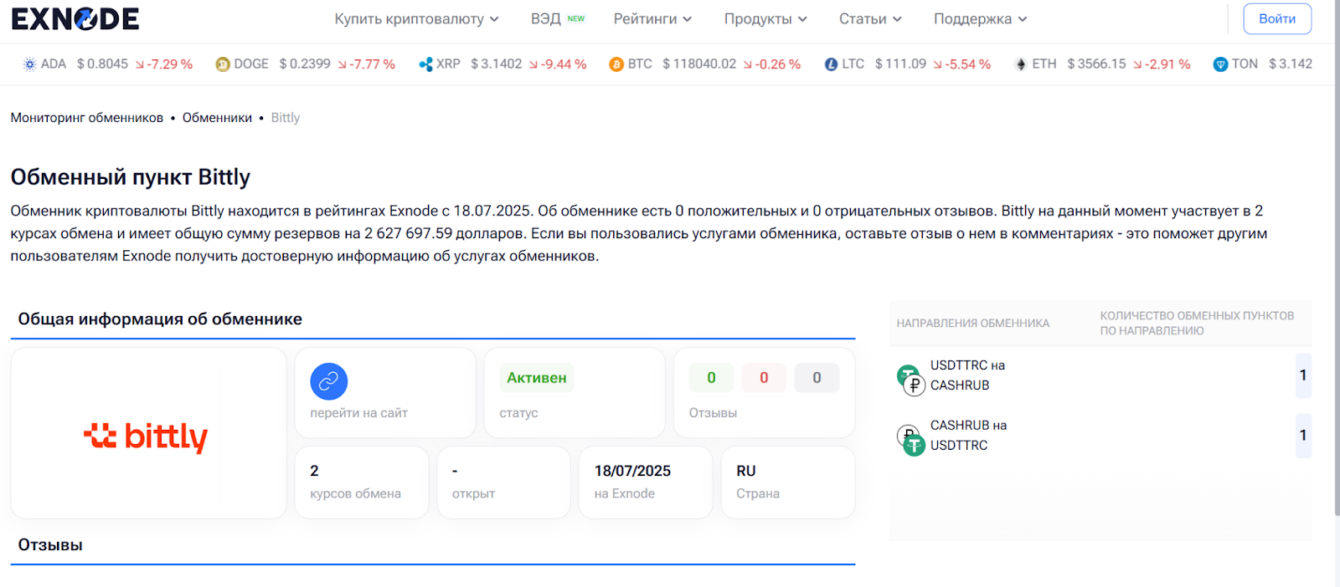Screen dimensions: 1340x587
Task: Open the Обменники breadcrumb link
Action: pyautogui.click(x=217, y=118)
